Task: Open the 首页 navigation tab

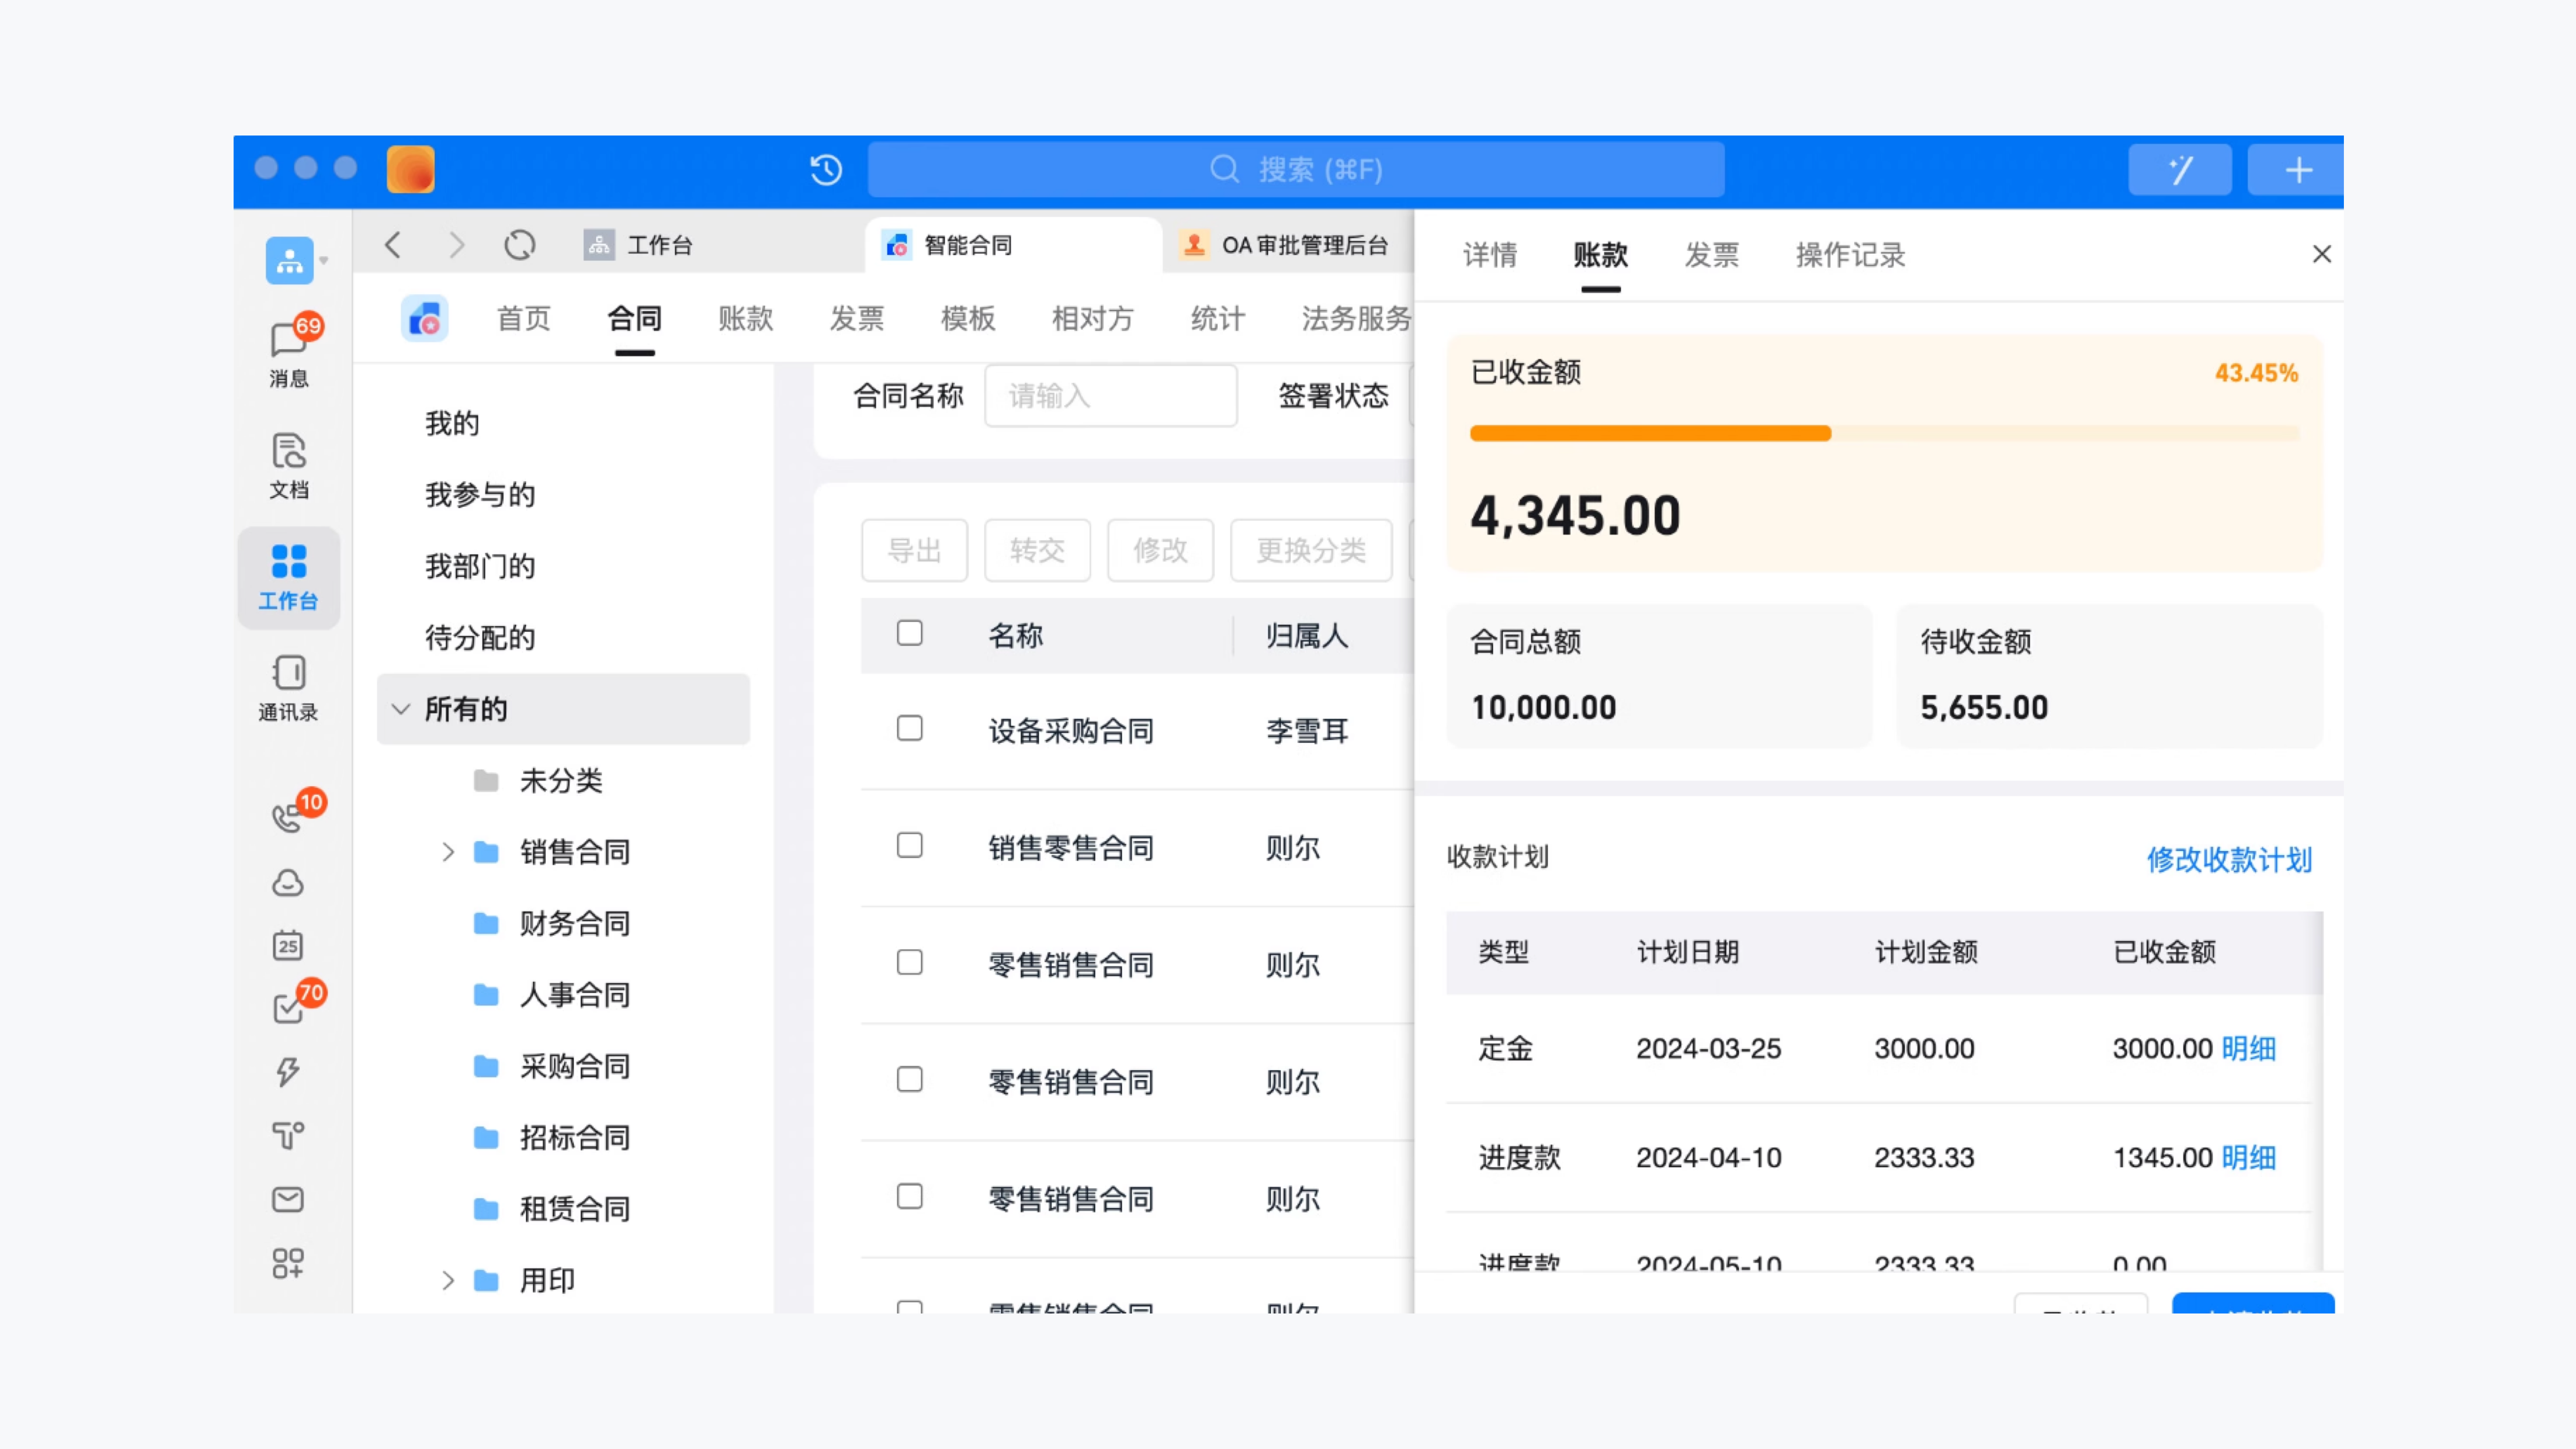Action: point(524,319)
